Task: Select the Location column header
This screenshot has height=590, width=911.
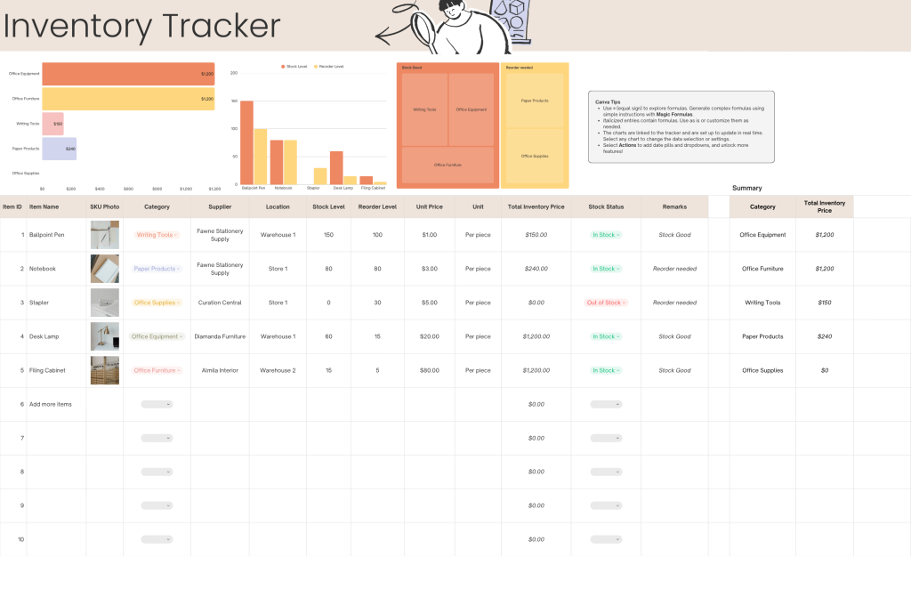Action: pos(278,207)
